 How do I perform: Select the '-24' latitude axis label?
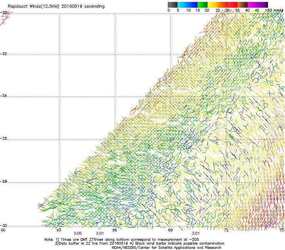click(x=3, y=95)
